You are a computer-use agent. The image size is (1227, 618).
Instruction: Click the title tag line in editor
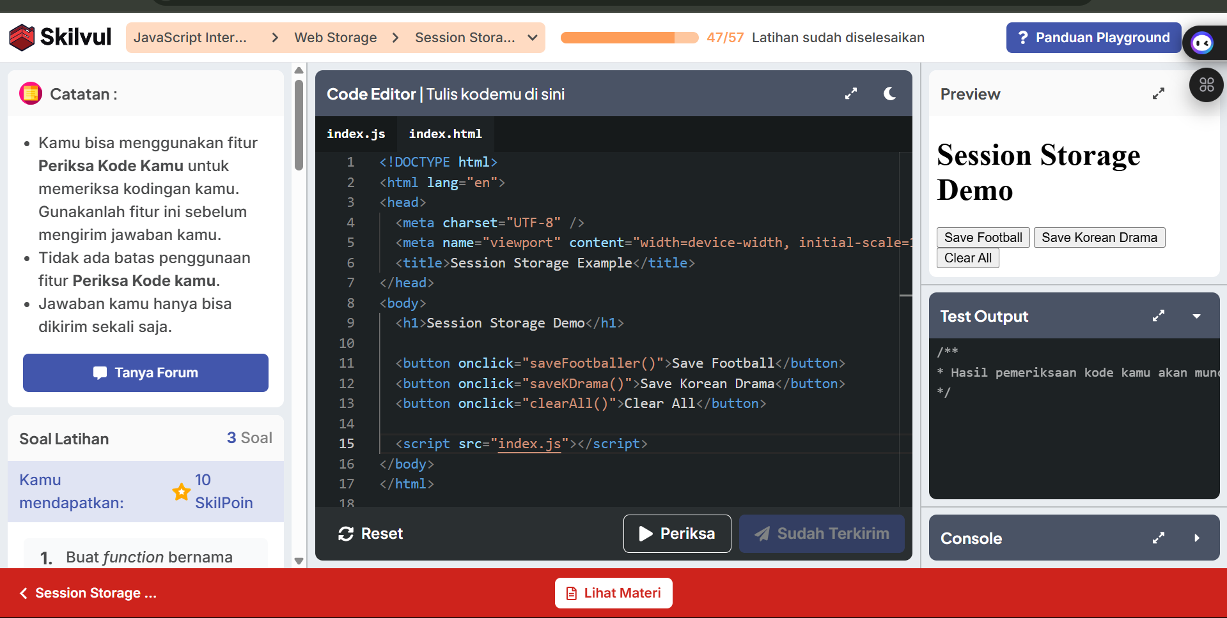pos(545,263)
